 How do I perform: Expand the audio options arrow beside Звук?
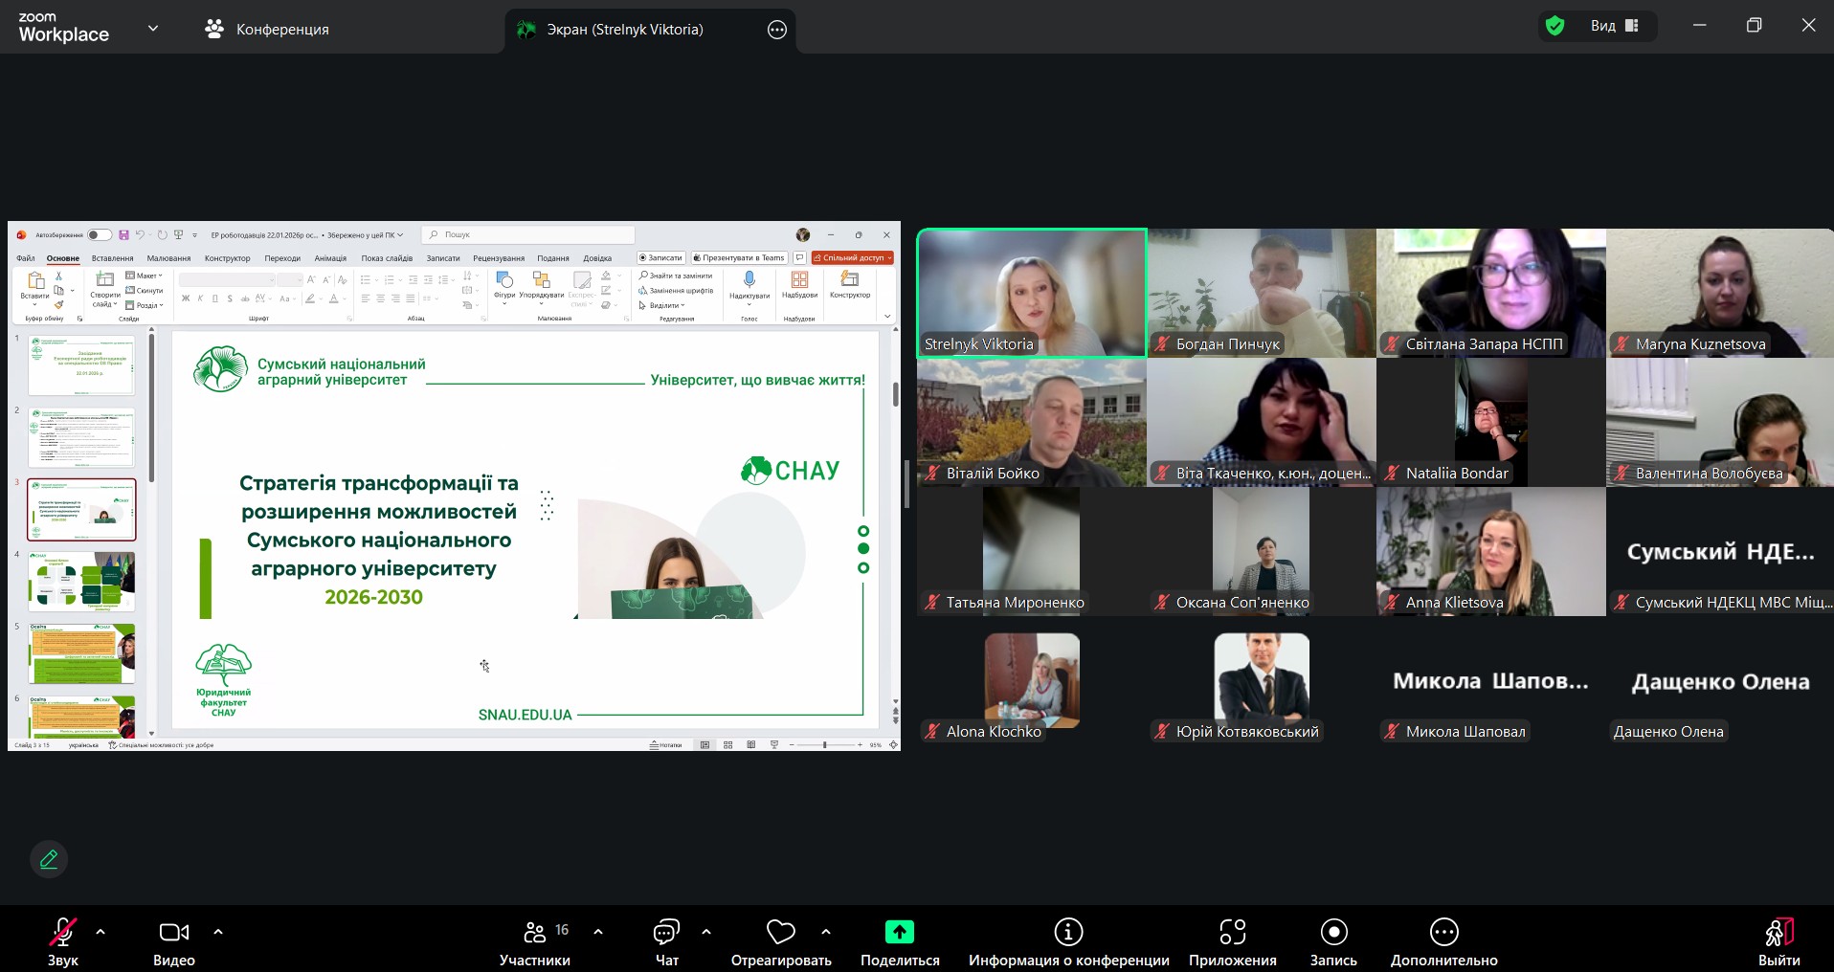pos(101,931)
